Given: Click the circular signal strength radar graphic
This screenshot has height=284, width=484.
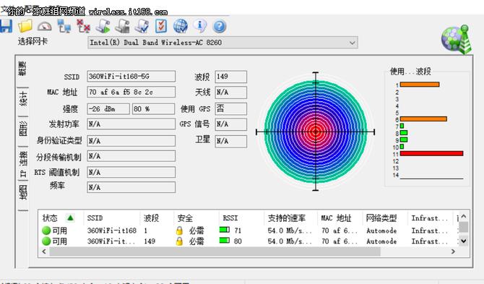Looking at the screenshot, I should 316,132.
